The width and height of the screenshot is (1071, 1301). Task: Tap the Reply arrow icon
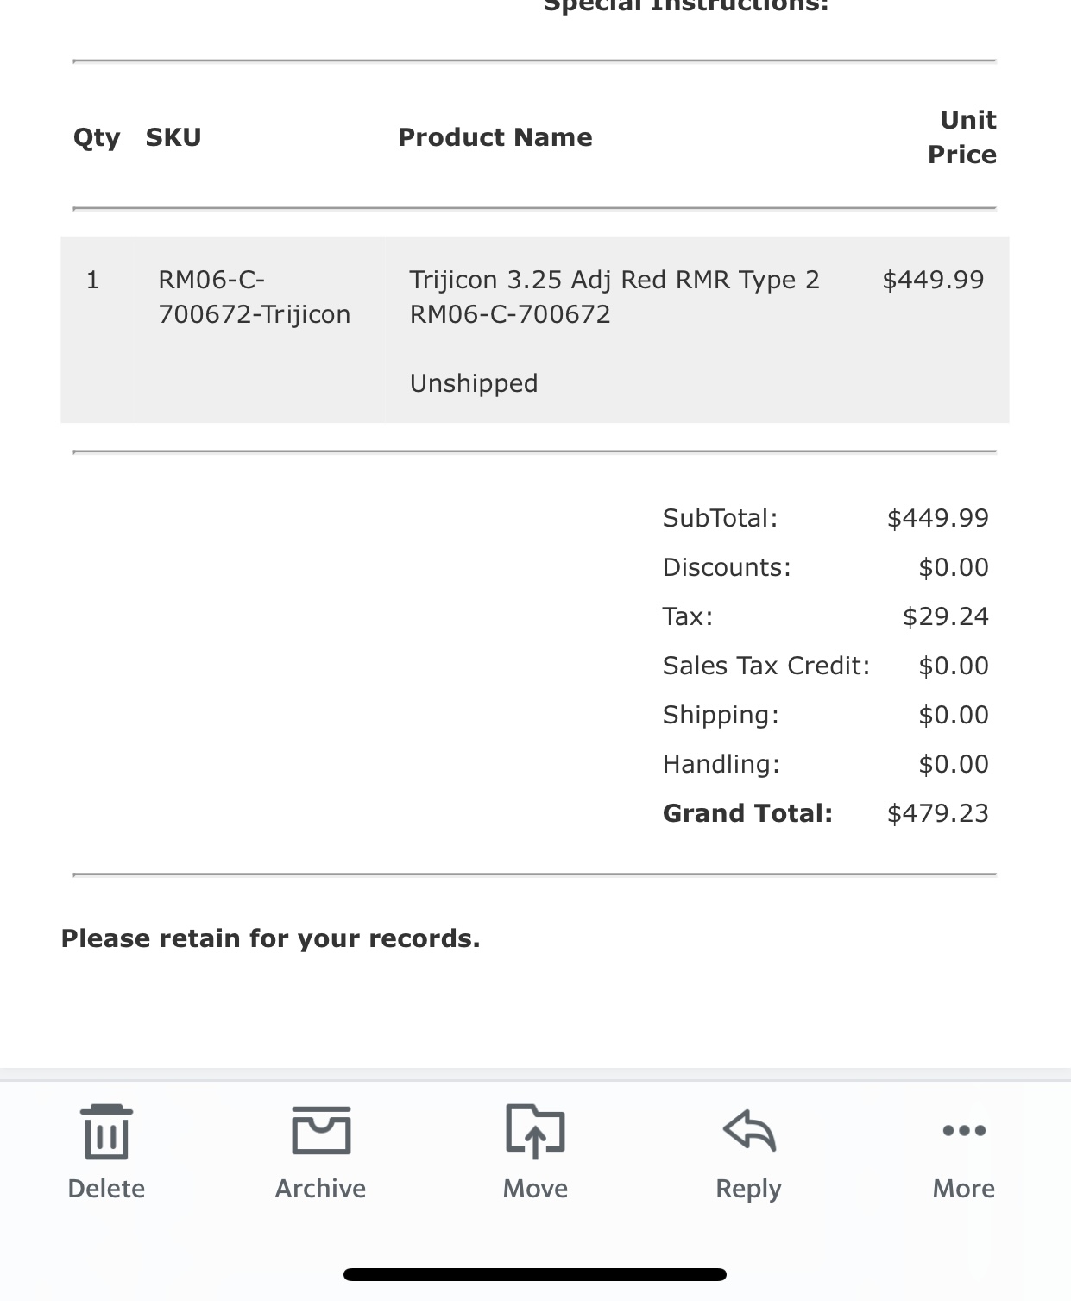coord(749,1130)
